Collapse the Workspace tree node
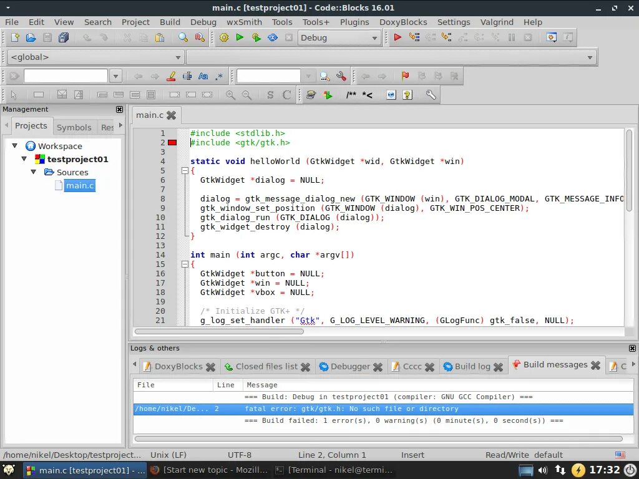 coord(15,145)
